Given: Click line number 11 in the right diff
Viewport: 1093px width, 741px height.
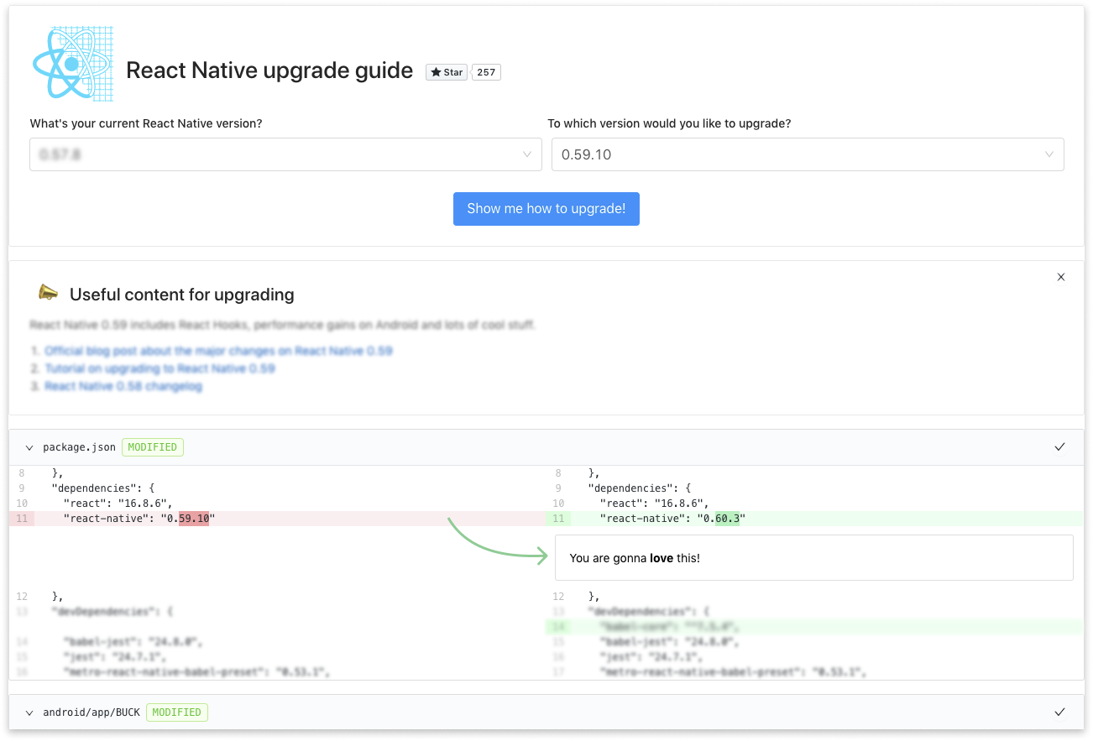Looking at the screenshot, I should (558, 519).
